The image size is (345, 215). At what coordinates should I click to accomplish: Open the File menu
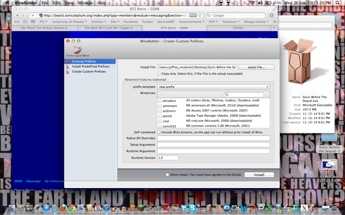(45, 3)
